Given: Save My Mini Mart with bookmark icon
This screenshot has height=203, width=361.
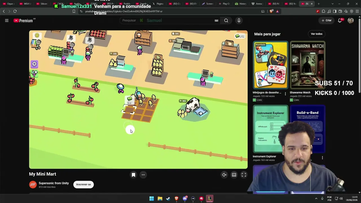Looking at the screenshot, I should [133, 175].
